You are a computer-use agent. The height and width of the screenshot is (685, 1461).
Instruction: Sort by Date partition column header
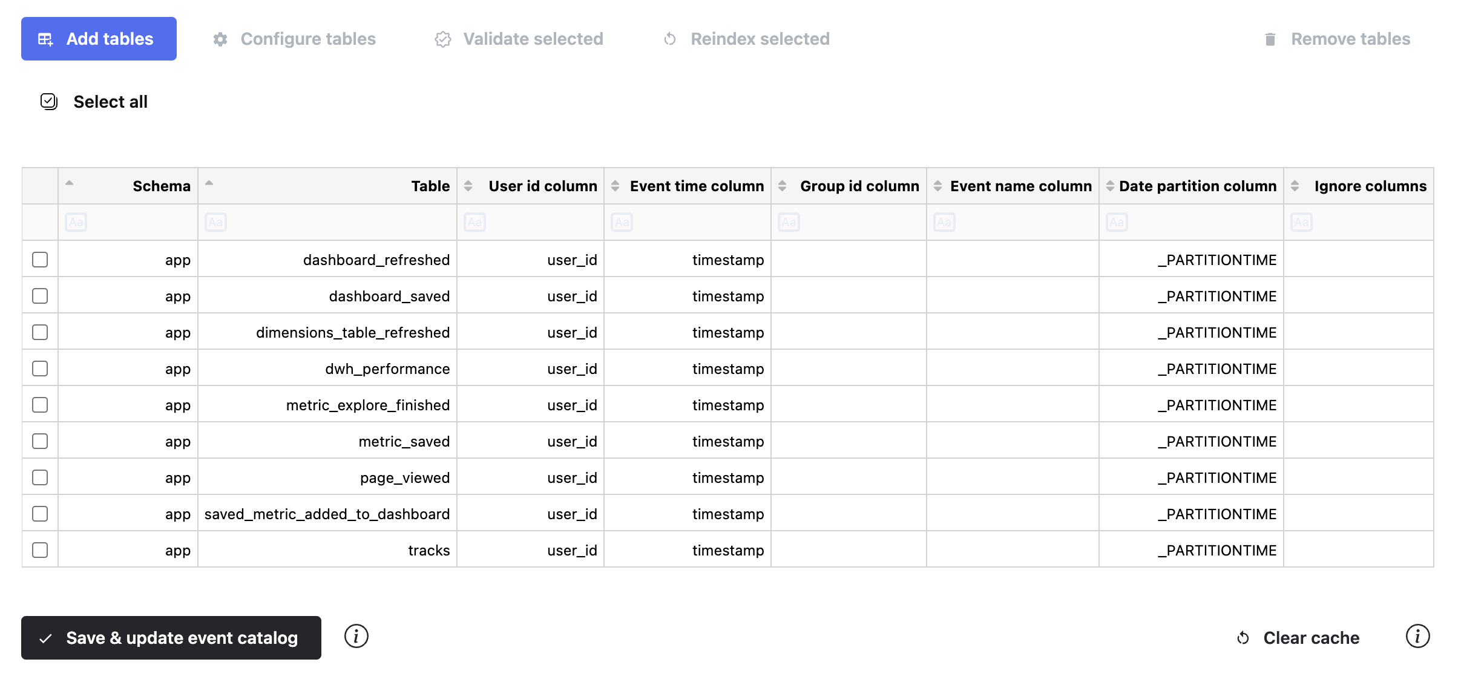click(x=1110, y=186)
